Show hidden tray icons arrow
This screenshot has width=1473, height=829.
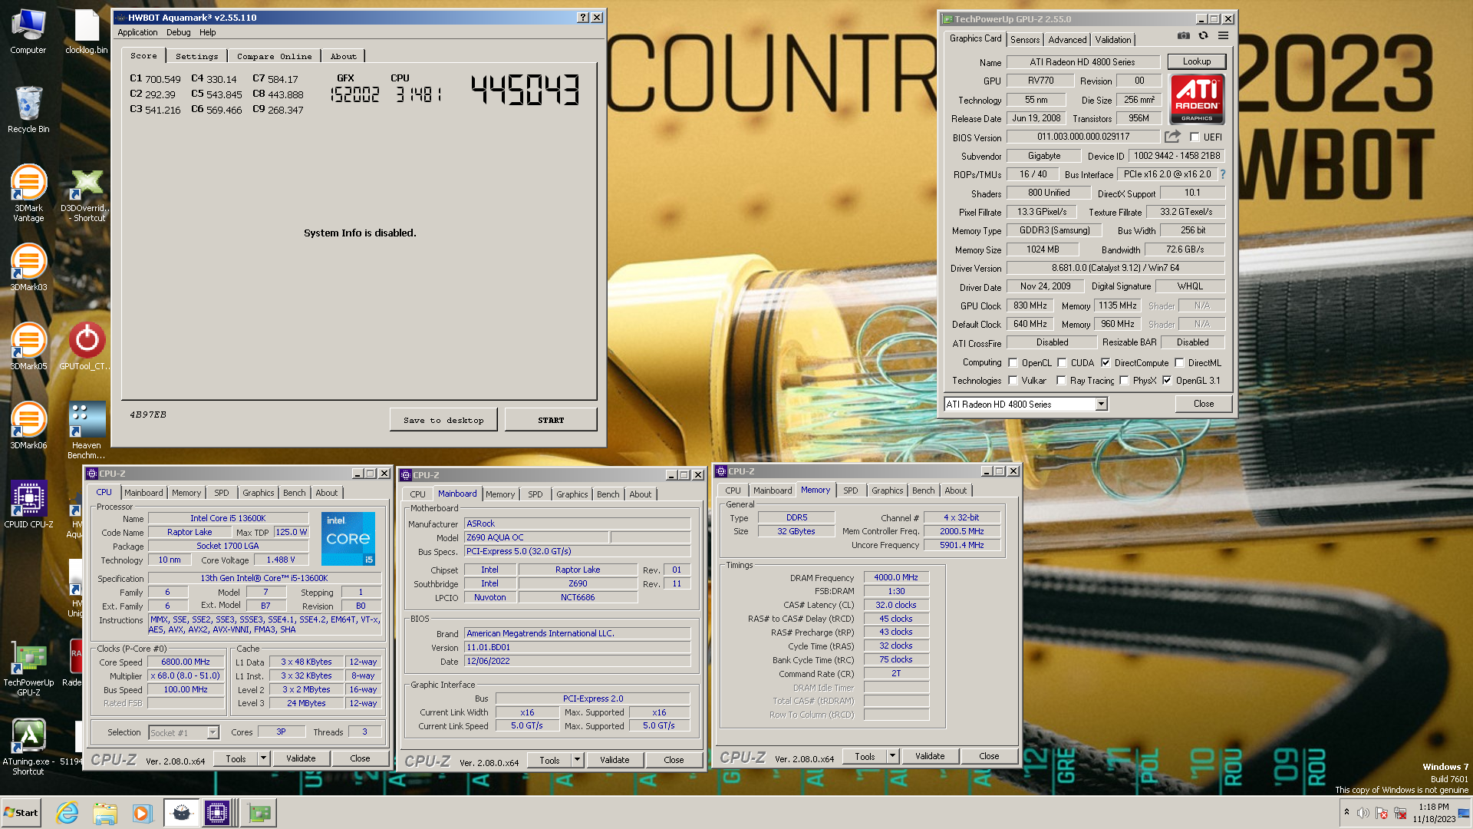(1346, 812)
